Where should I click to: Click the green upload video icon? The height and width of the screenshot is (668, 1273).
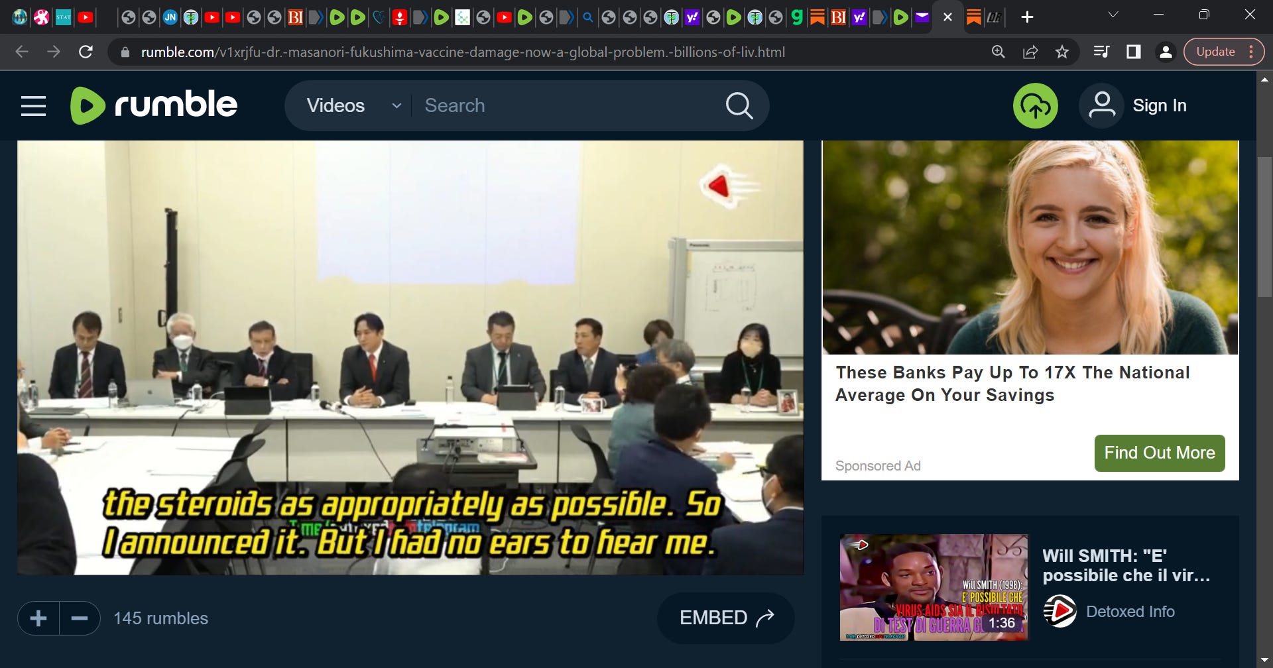[1035, 106]
